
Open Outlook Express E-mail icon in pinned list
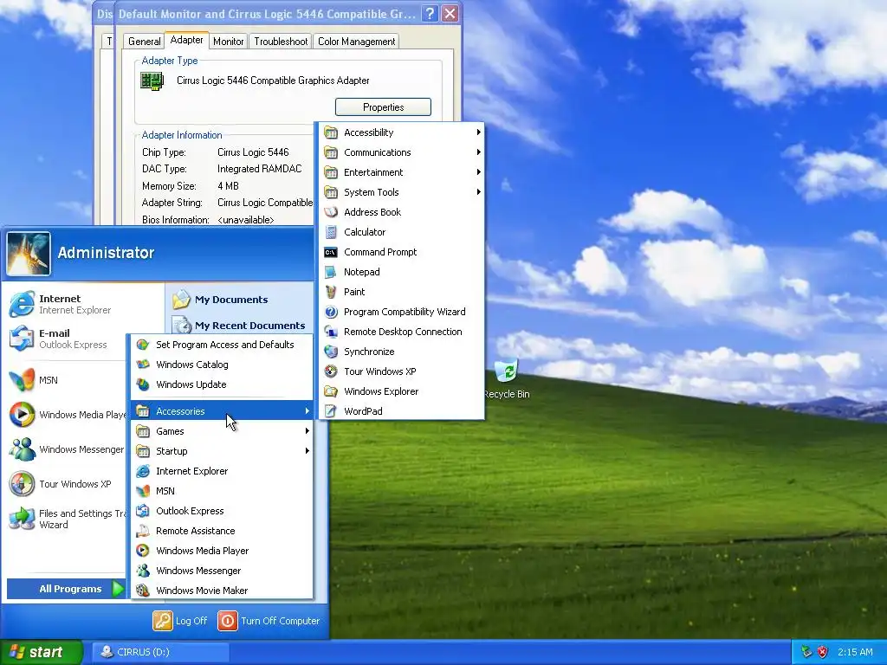[22, 339]
